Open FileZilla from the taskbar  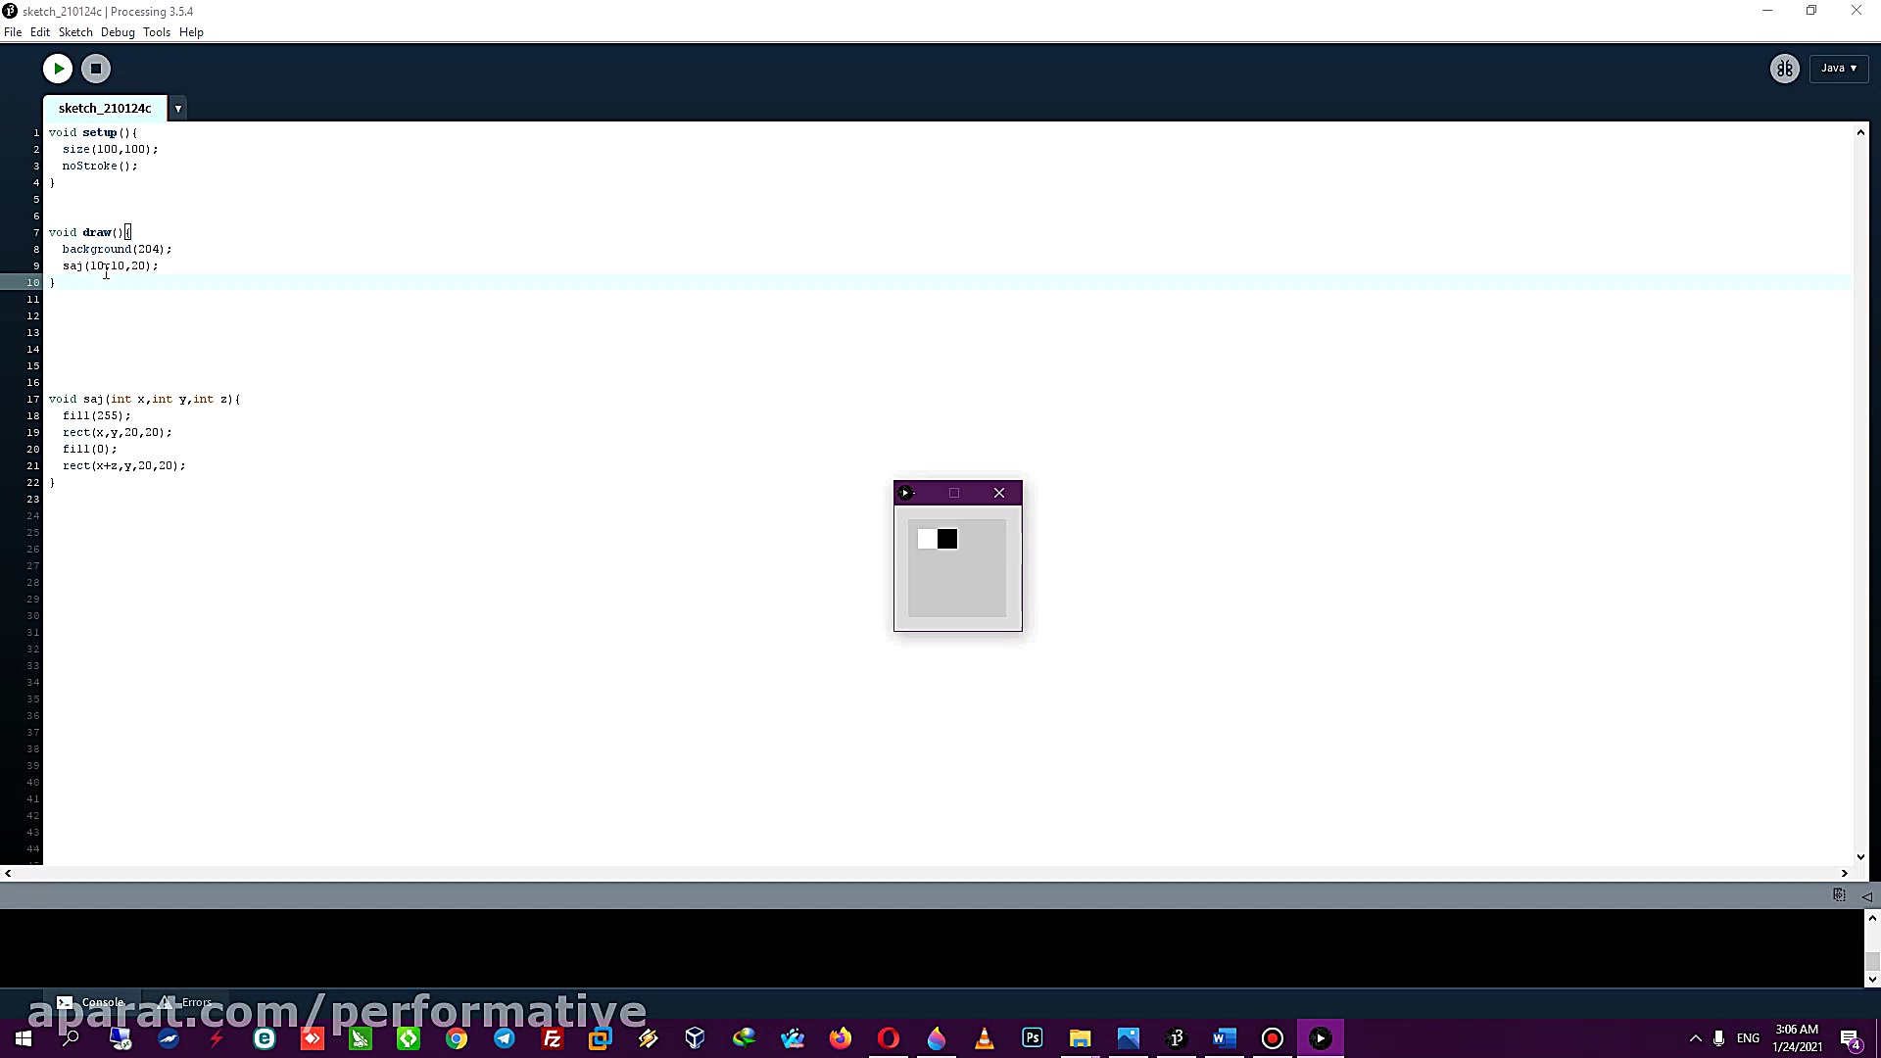pos(553,1038)
